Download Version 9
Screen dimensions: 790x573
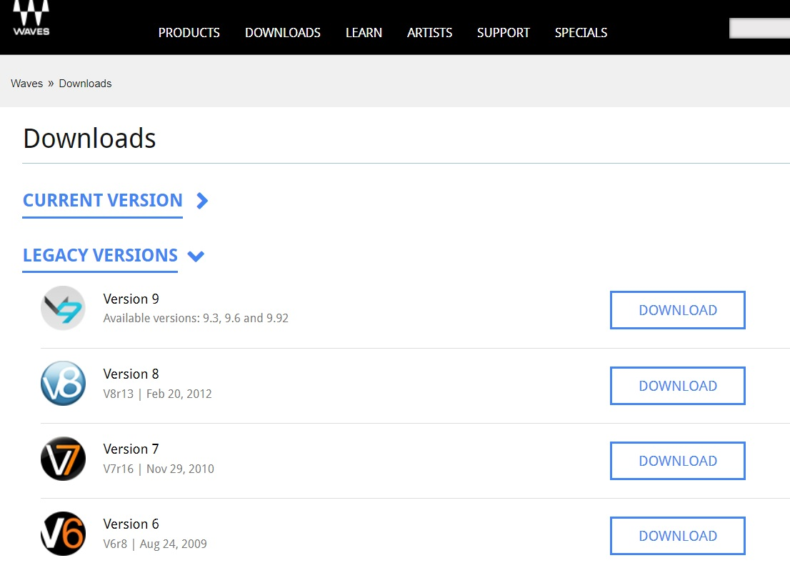(x=677, y=310)
